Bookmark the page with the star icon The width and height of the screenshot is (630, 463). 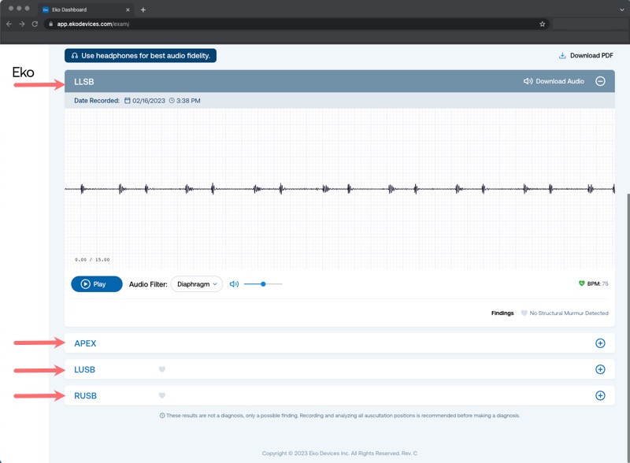pyautogui.click(x=542, y=24)
